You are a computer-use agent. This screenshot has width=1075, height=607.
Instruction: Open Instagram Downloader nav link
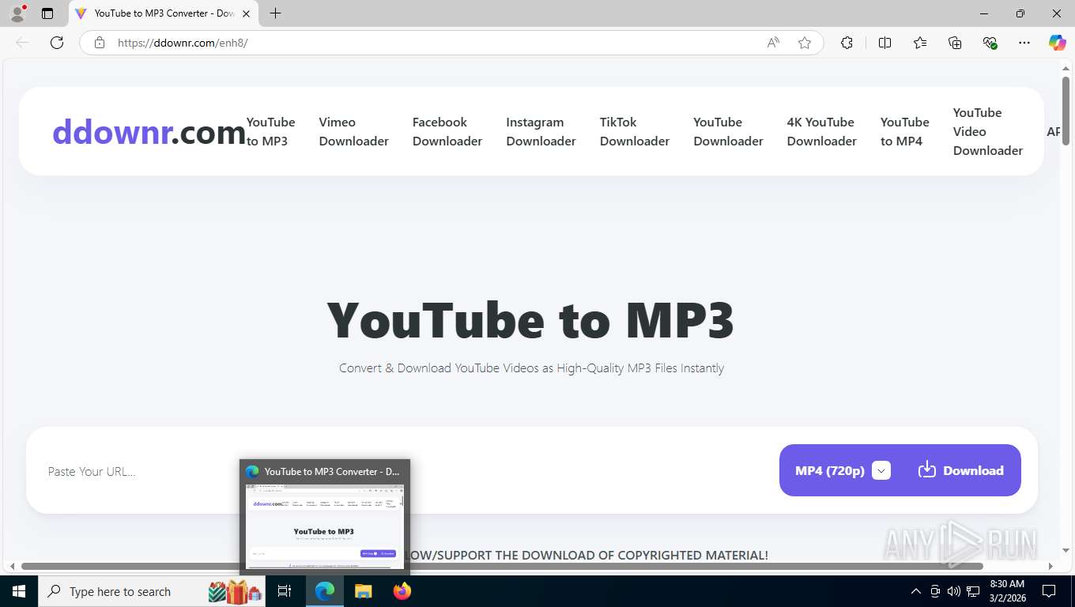coord(541,131)
